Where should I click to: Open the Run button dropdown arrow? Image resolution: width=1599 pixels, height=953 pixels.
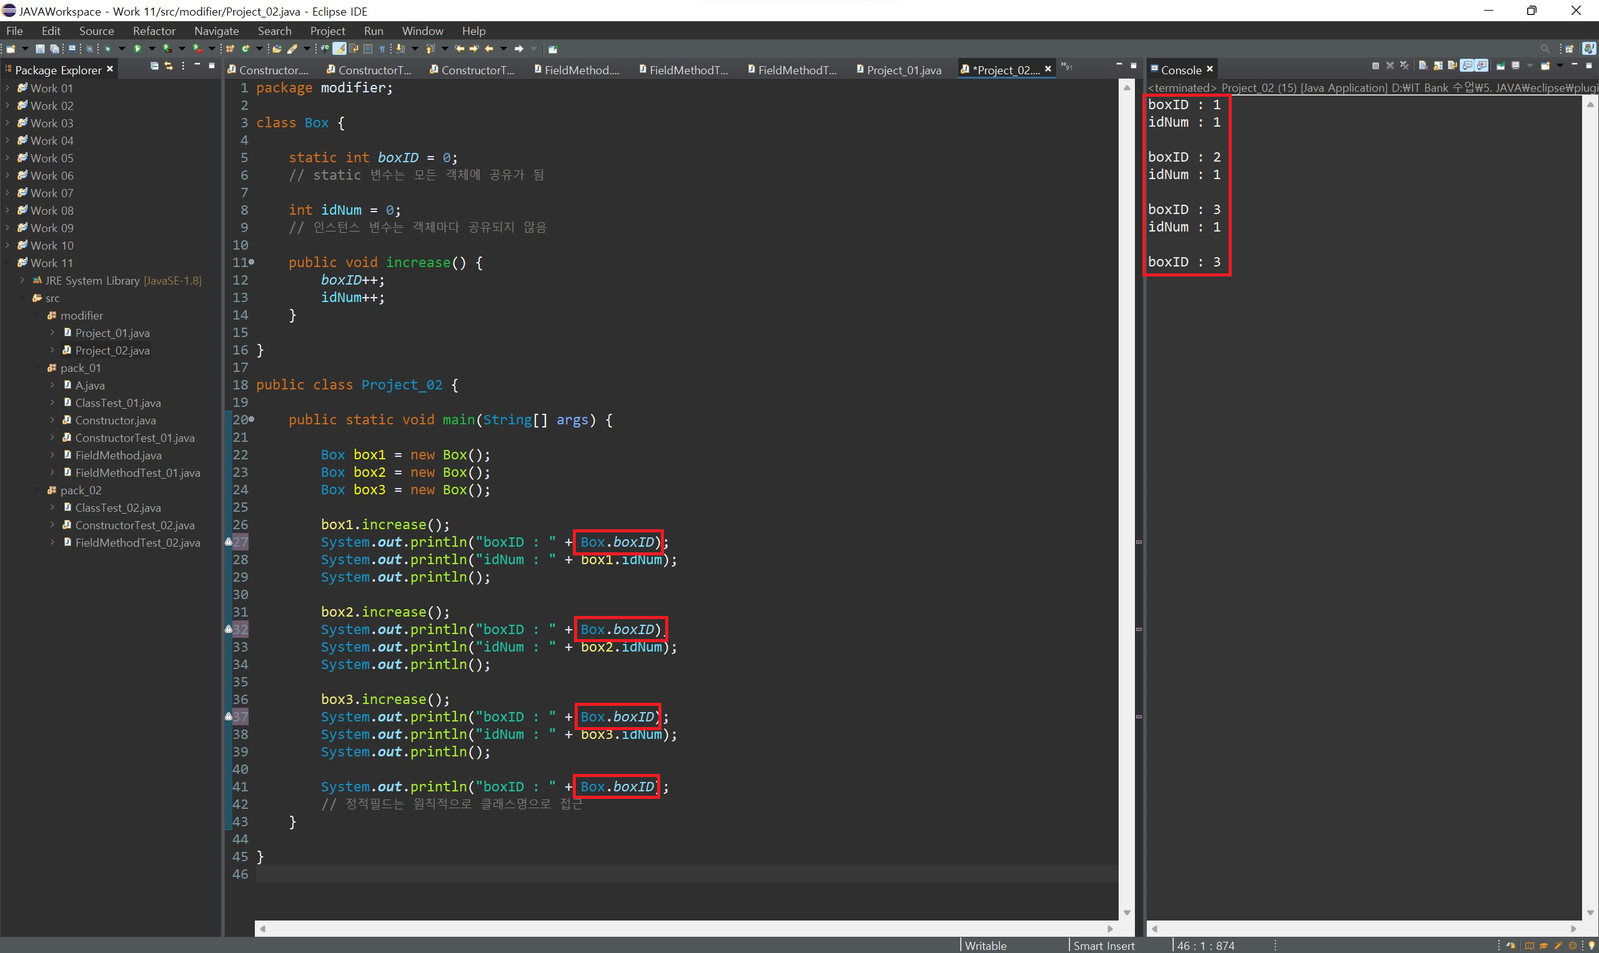click(152, 49)
